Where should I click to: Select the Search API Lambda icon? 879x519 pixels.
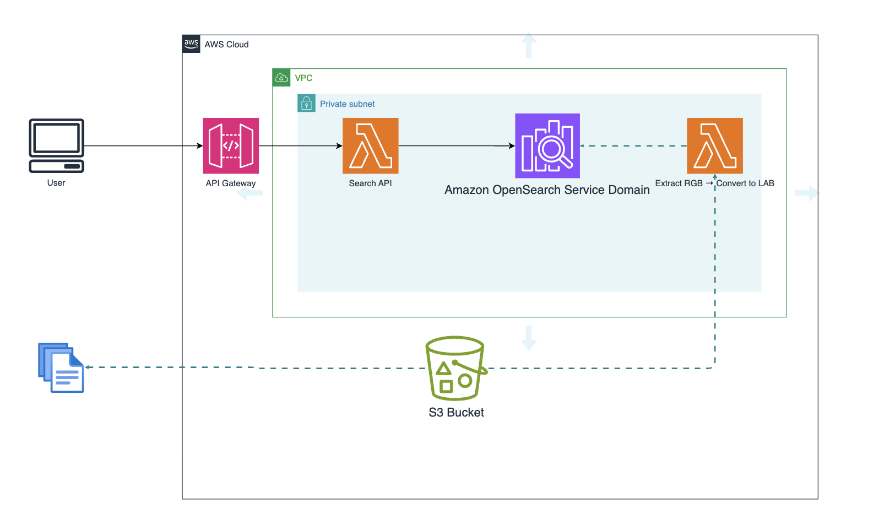(370, 145)
